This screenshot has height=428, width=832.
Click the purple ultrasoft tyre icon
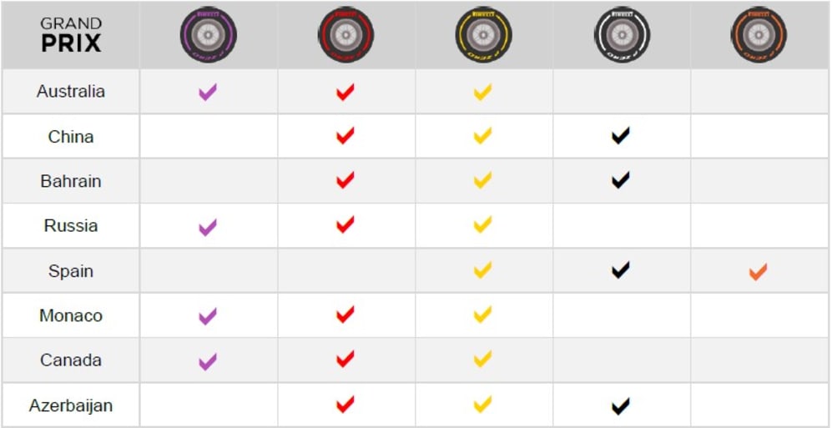(x=208, y=35)
